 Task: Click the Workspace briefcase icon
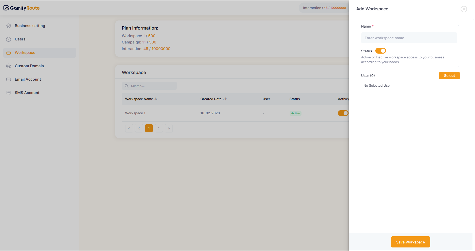(9, 53)
